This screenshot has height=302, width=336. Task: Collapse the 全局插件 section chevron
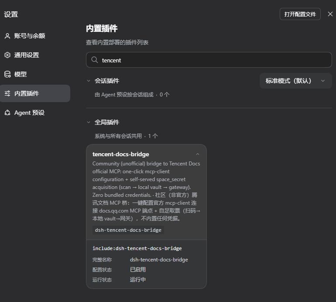[89, 122]
